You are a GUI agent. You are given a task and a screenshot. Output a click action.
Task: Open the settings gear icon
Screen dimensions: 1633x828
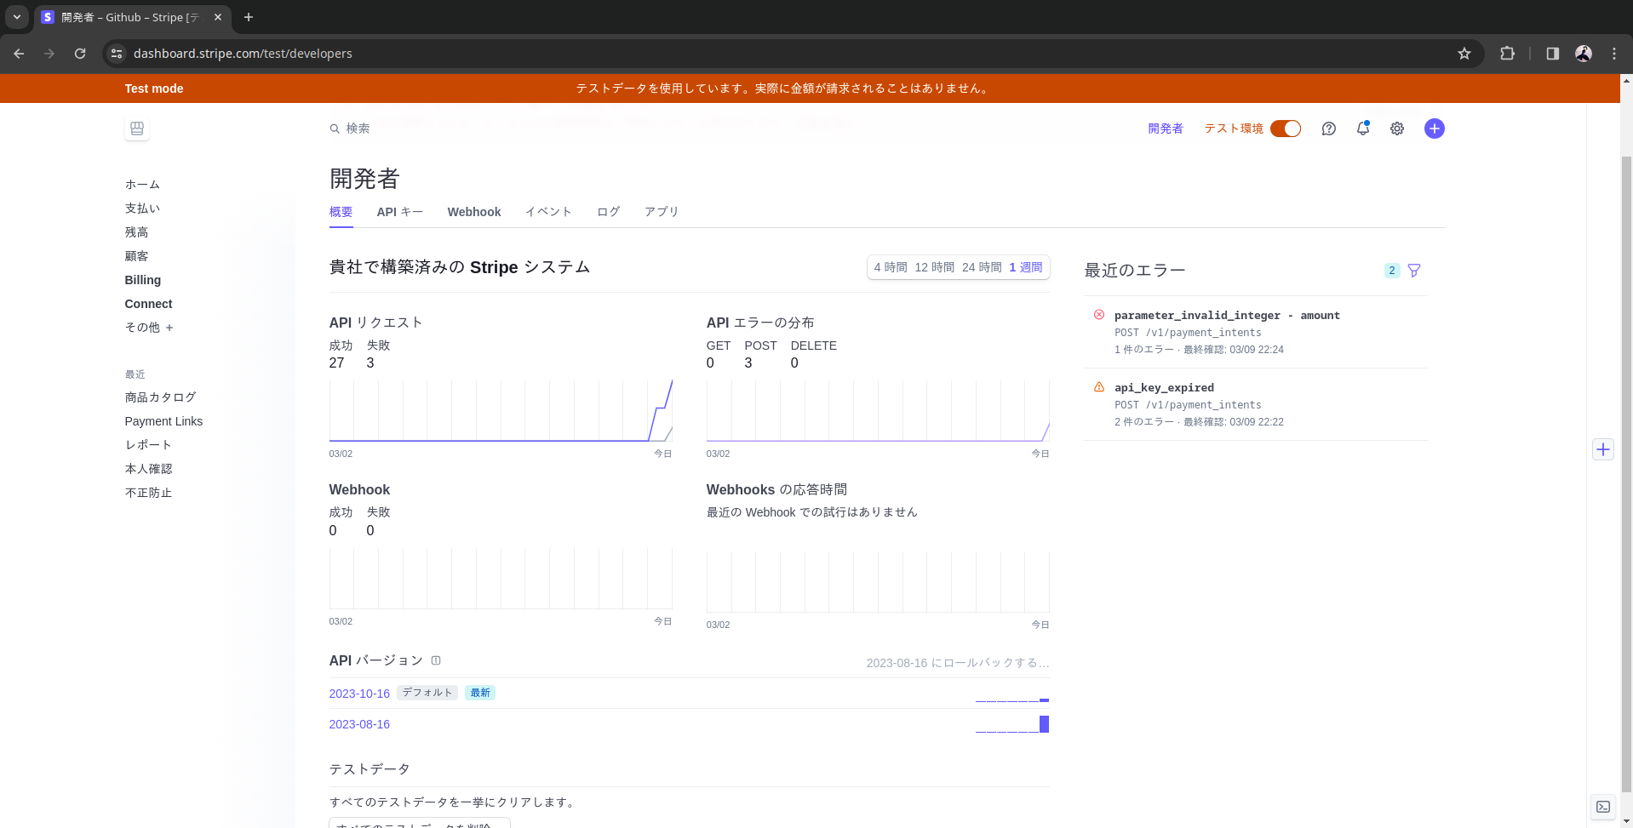click(1397, 128)
